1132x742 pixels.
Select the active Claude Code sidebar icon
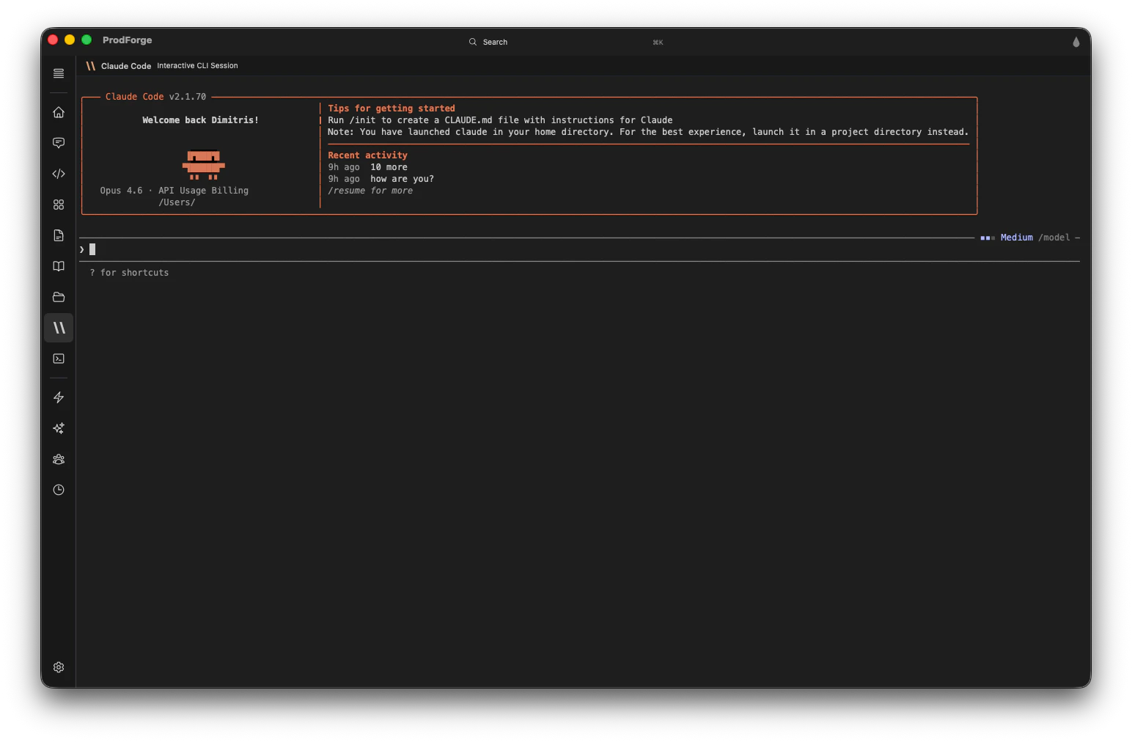click(59, 328)
